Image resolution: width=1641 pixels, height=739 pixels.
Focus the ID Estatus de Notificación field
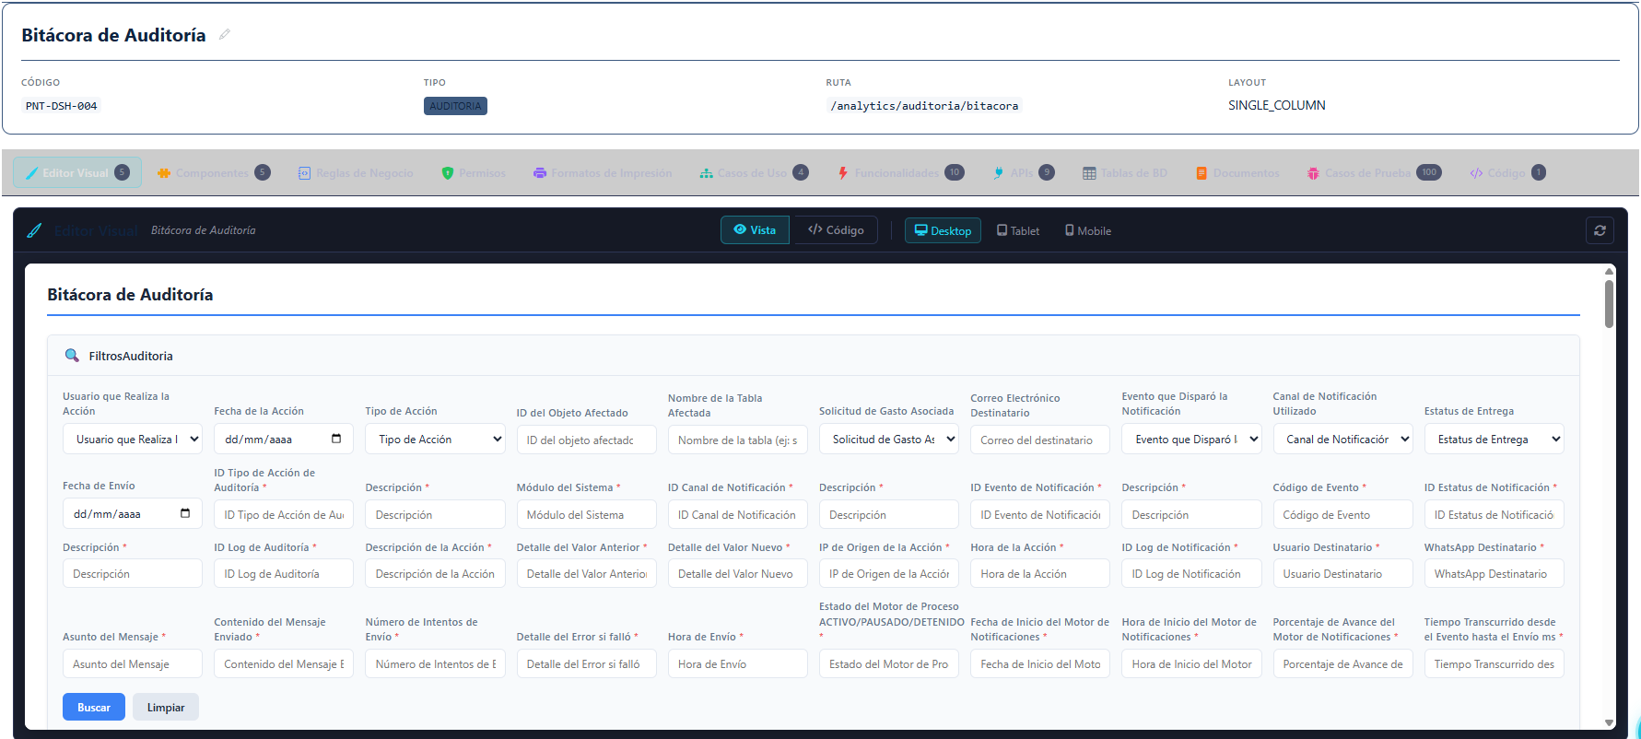click(x=1494, y=514)
